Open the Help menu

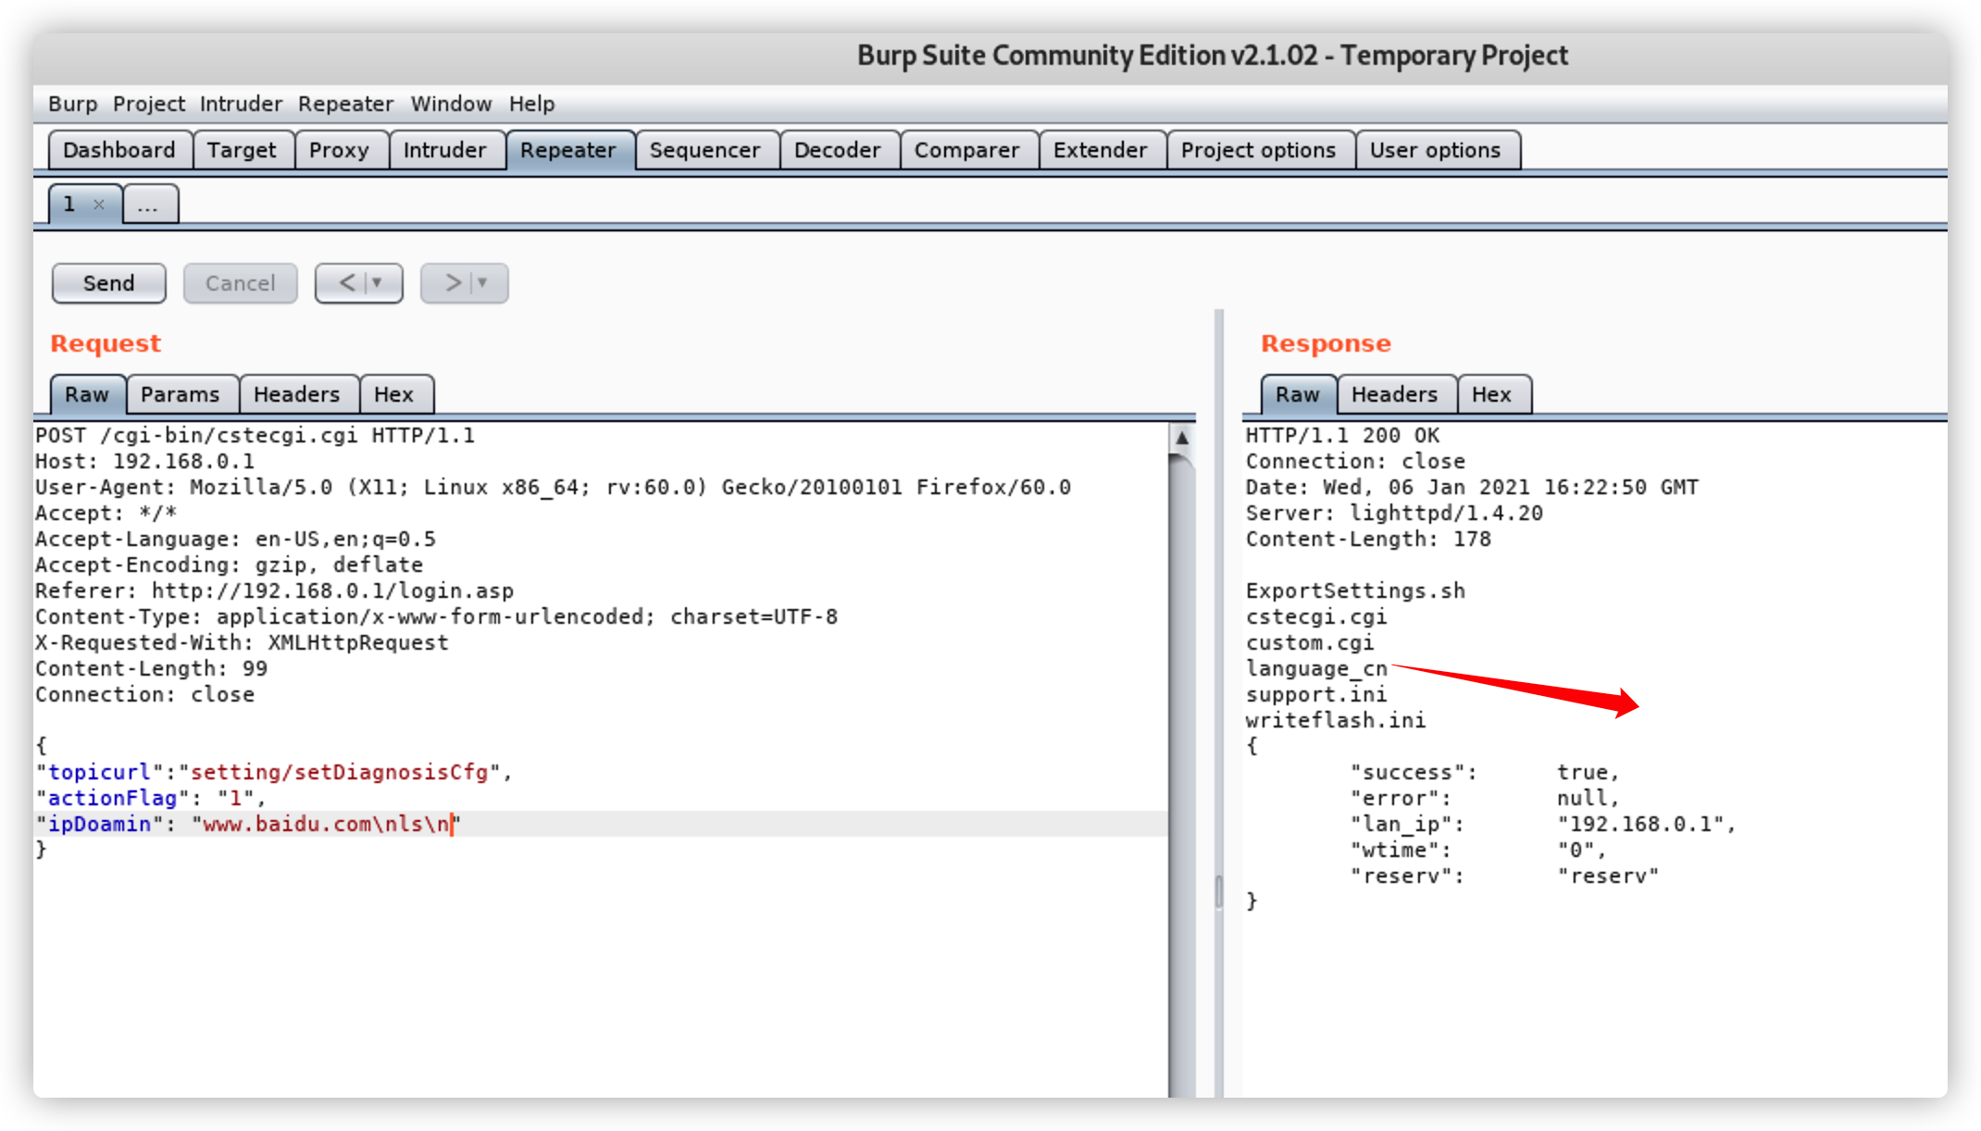pos(531,104)
